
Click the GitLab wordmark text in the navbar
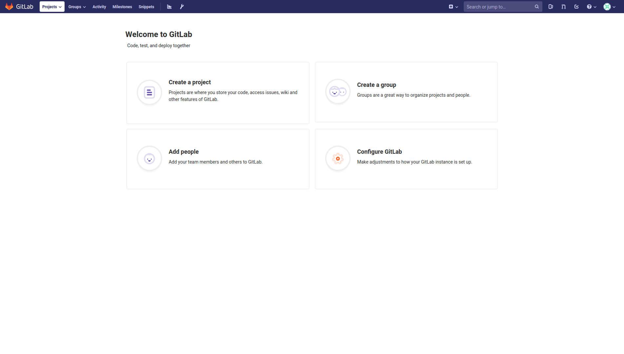(25, 7)
